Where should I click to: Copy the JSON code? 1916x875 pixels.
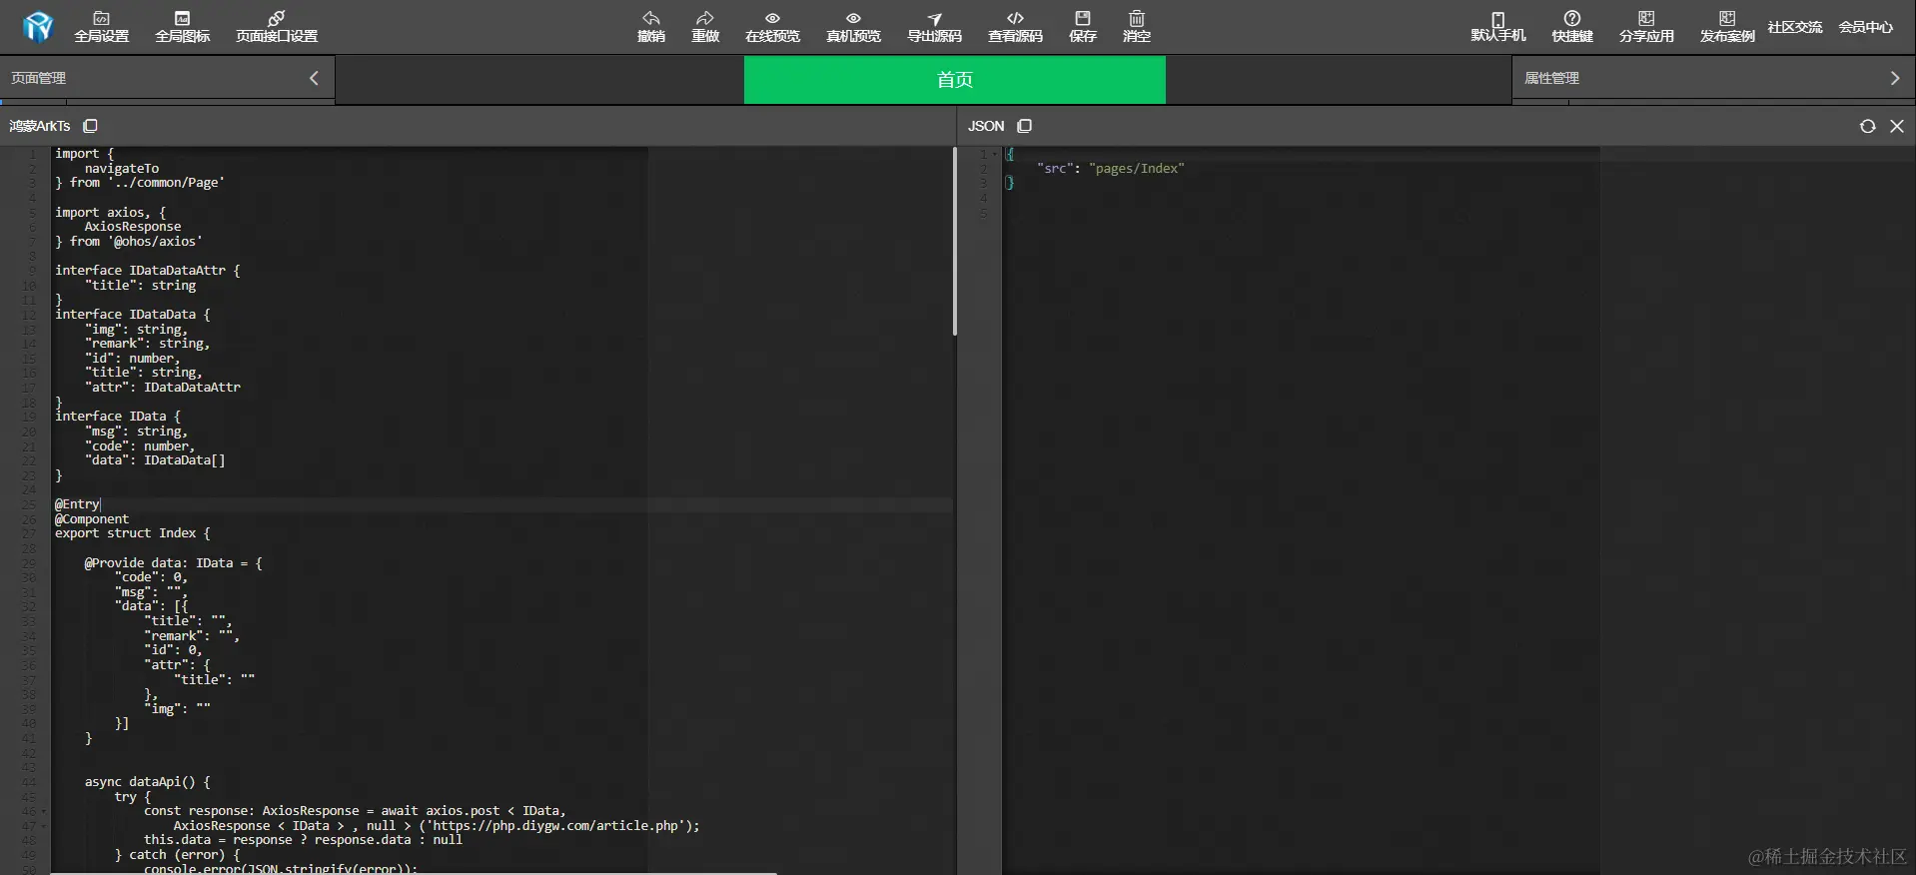pyautogui.click(x=1025, y=126)
